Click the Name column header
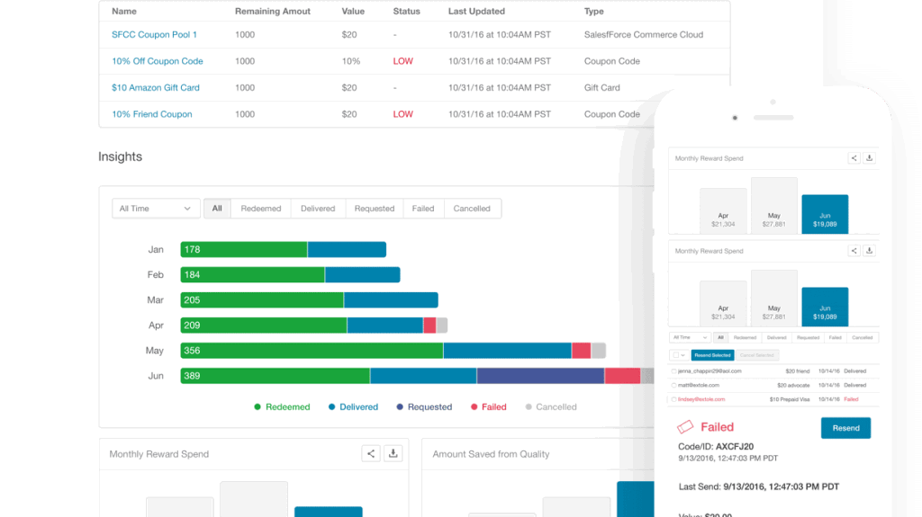 pyautogui.click(x=124, y=11)
